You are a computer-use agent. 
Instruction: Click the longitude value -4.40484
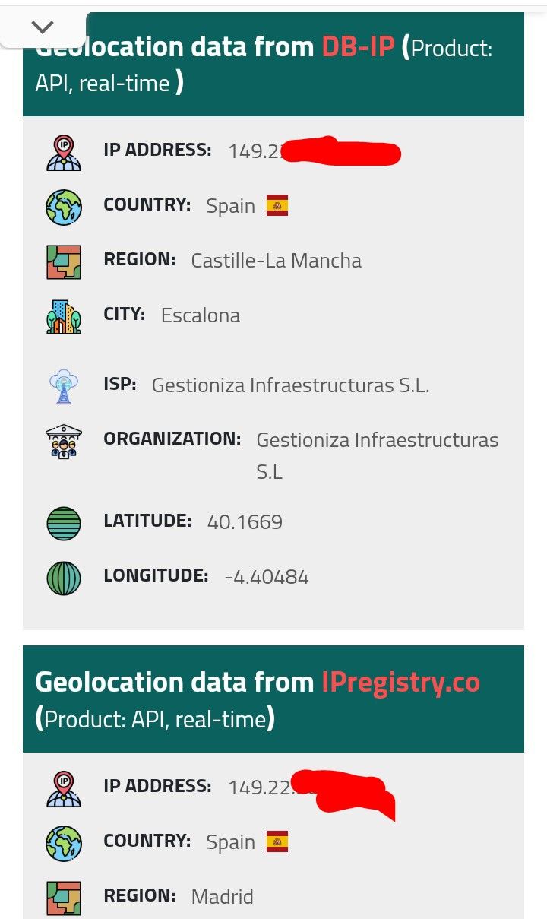coord(267,577)
